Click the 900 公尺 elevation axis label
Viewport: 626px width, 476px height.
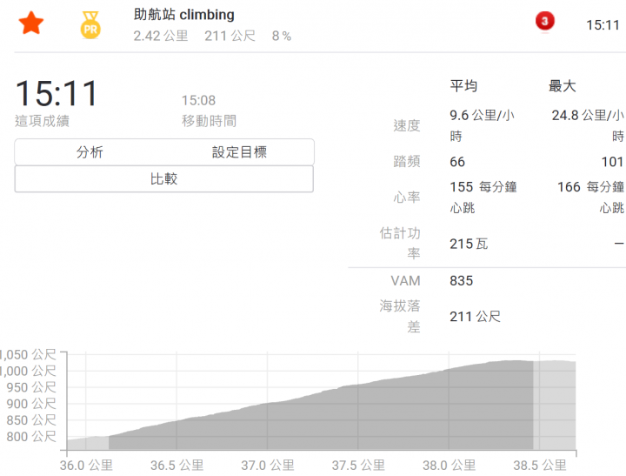point(31,404)
